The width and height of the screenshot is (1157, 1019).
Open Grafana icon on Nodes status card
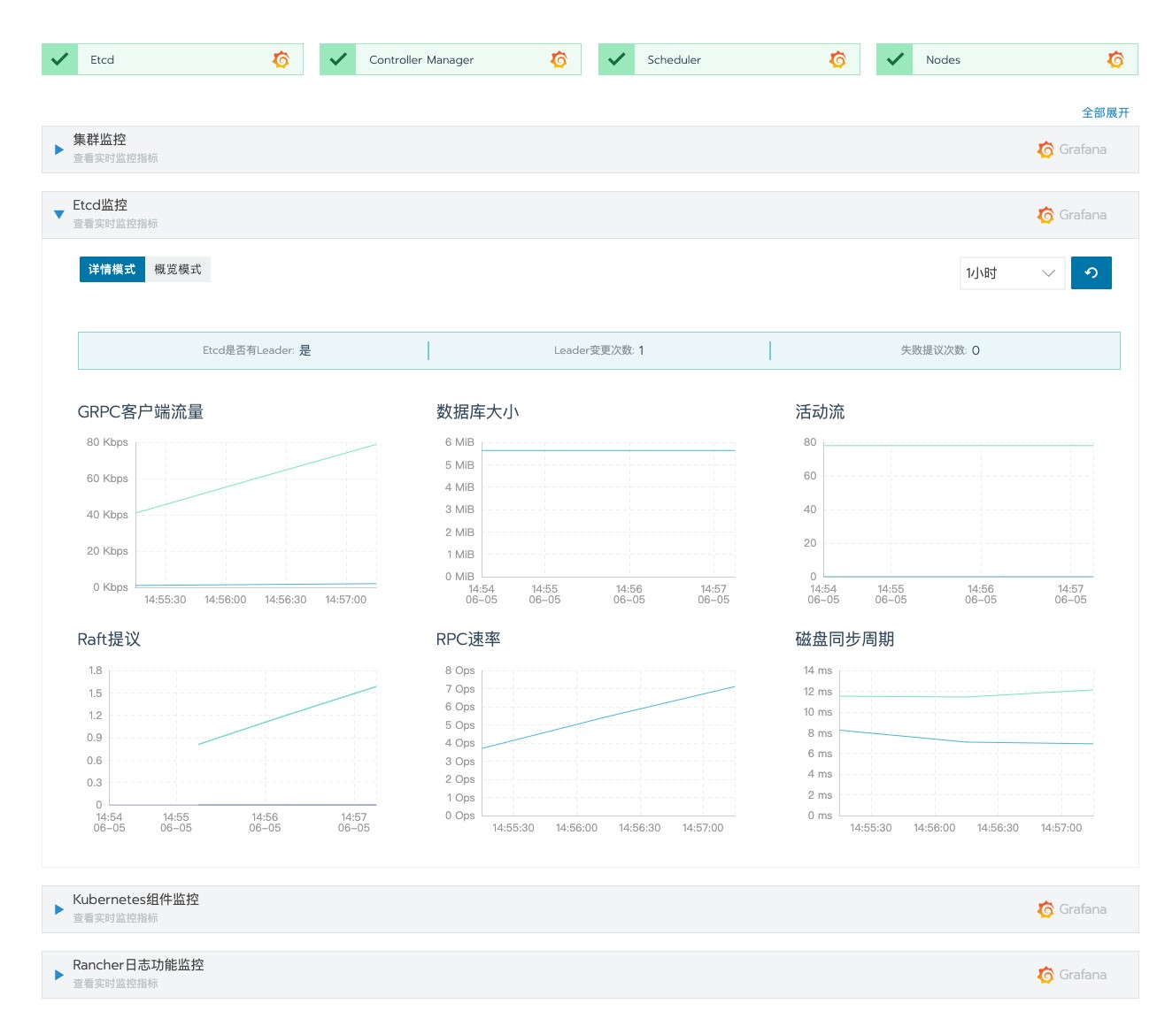1115,59
